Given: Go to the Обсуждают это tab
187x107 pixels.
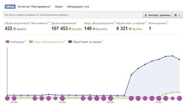Looking at the screenshot, I should click(78, 7).
